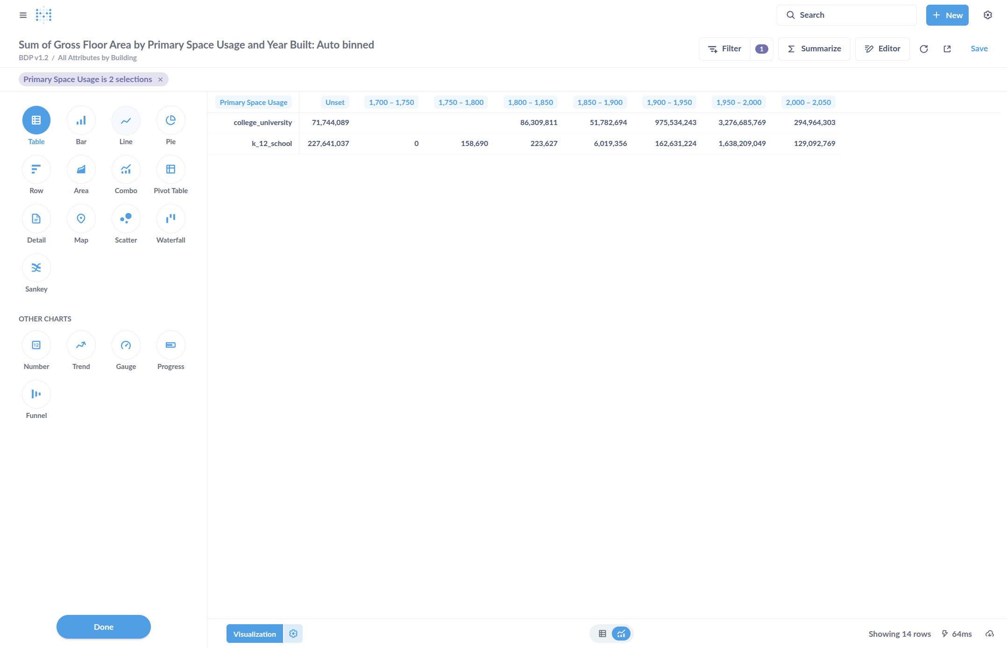Click into the Search field
The image size is (1007, 648).
[x=846, y=15]
